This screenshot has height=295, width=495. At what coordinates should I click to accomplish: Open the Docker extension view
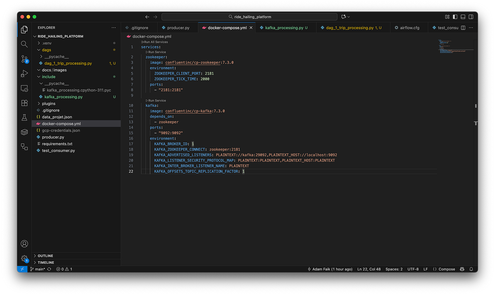(24, 132)
